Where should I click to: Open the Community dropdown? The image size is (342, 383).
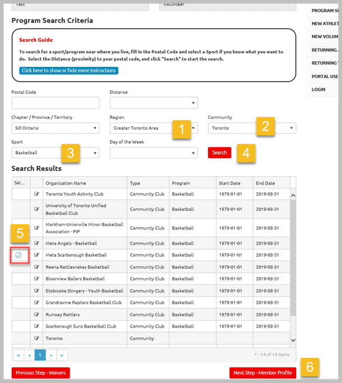pyautogui.click(x=252, y=128)
